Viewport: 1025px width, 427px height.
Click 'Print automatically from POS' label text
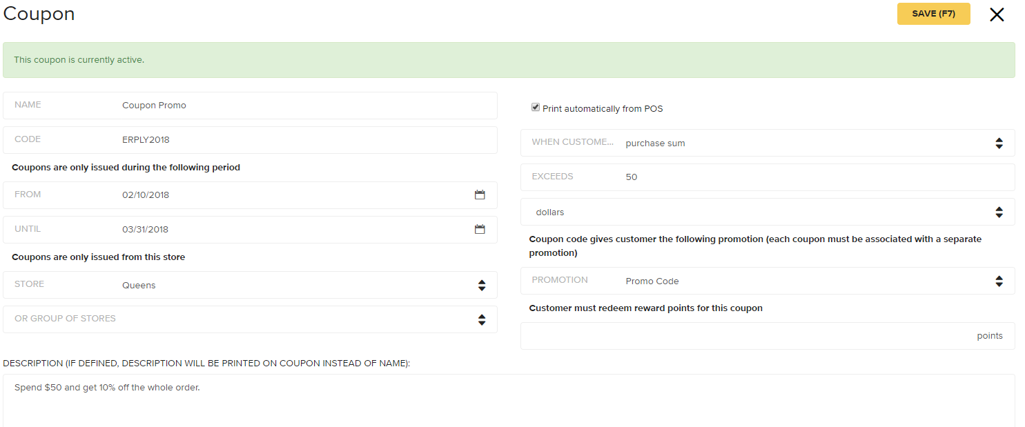(x=603, y=108)
